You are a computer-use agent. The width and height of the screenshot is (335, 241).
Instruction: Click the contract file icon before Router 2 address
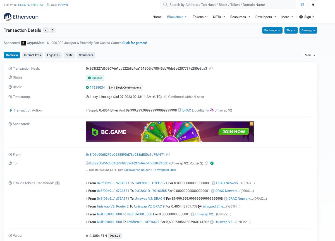click(x=87, y=163)
